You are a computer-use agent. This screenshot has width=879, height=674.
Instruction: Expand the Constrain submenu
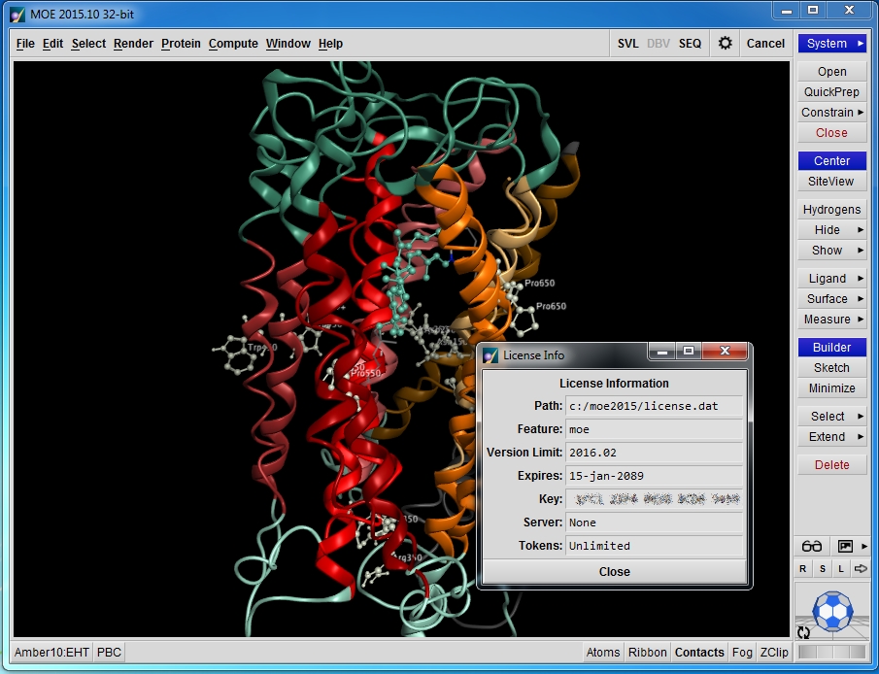(832, 112)
